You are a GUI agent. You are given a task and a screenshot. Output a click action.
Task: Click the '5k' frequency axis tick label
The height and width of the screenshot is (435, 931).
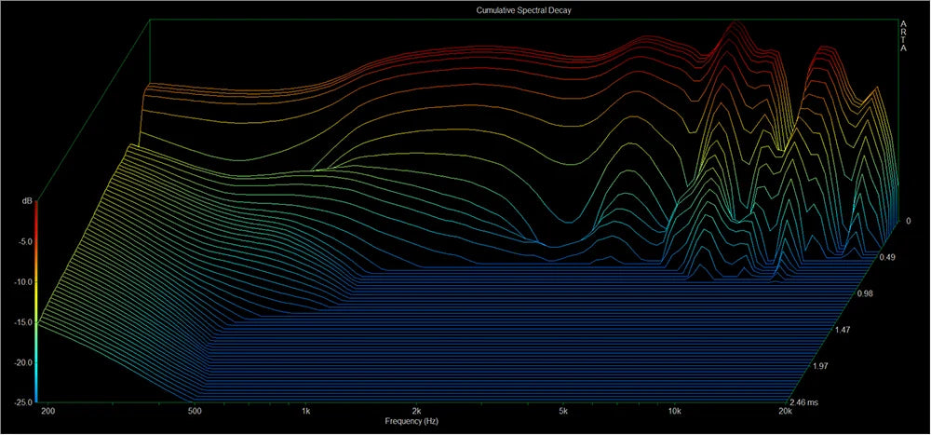[x=563, y=411]
